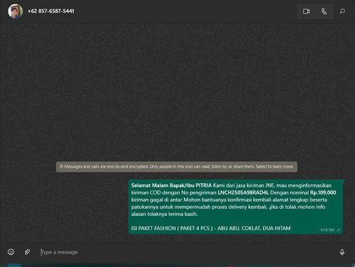
Task: Focus the Type a message field
Action: (x=187, y=252)
